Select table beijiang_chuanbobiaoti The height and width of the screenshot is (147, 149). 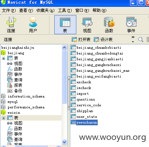pos(96,47)
